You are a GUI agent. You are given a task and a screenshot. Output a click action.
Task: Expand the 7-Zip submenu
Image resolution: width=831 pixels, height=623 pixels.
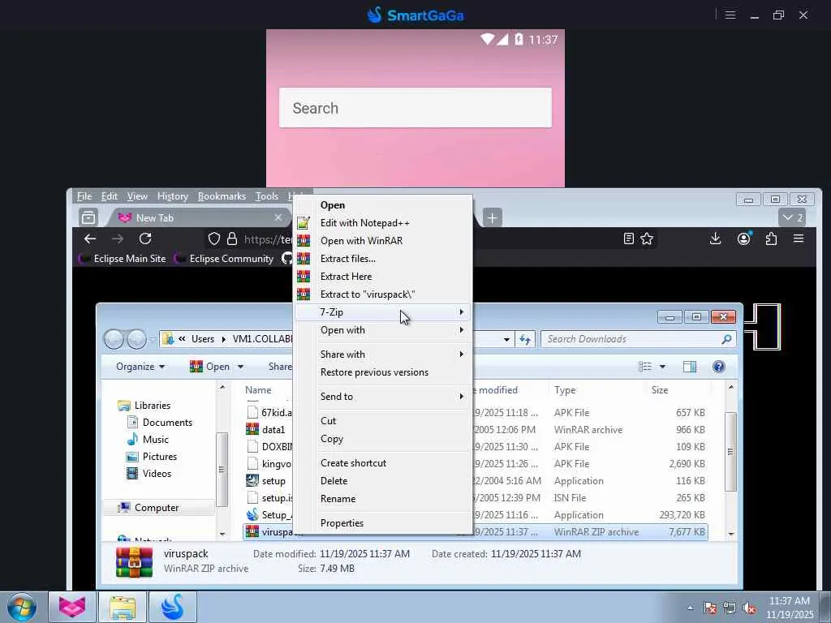[x=383, y=312]
